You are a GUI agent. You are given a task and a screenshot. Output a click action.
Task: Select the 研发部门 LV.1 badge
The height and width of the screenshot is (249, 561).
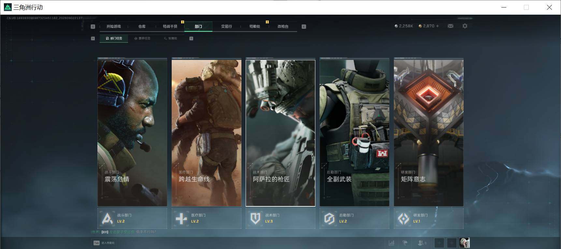tap(428, 218)
